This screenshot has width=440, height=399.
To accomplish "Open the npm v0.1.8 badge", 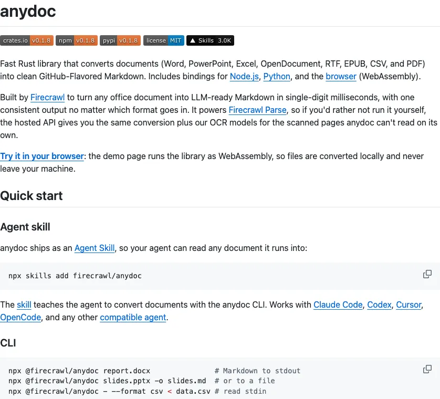I will 77,40.
